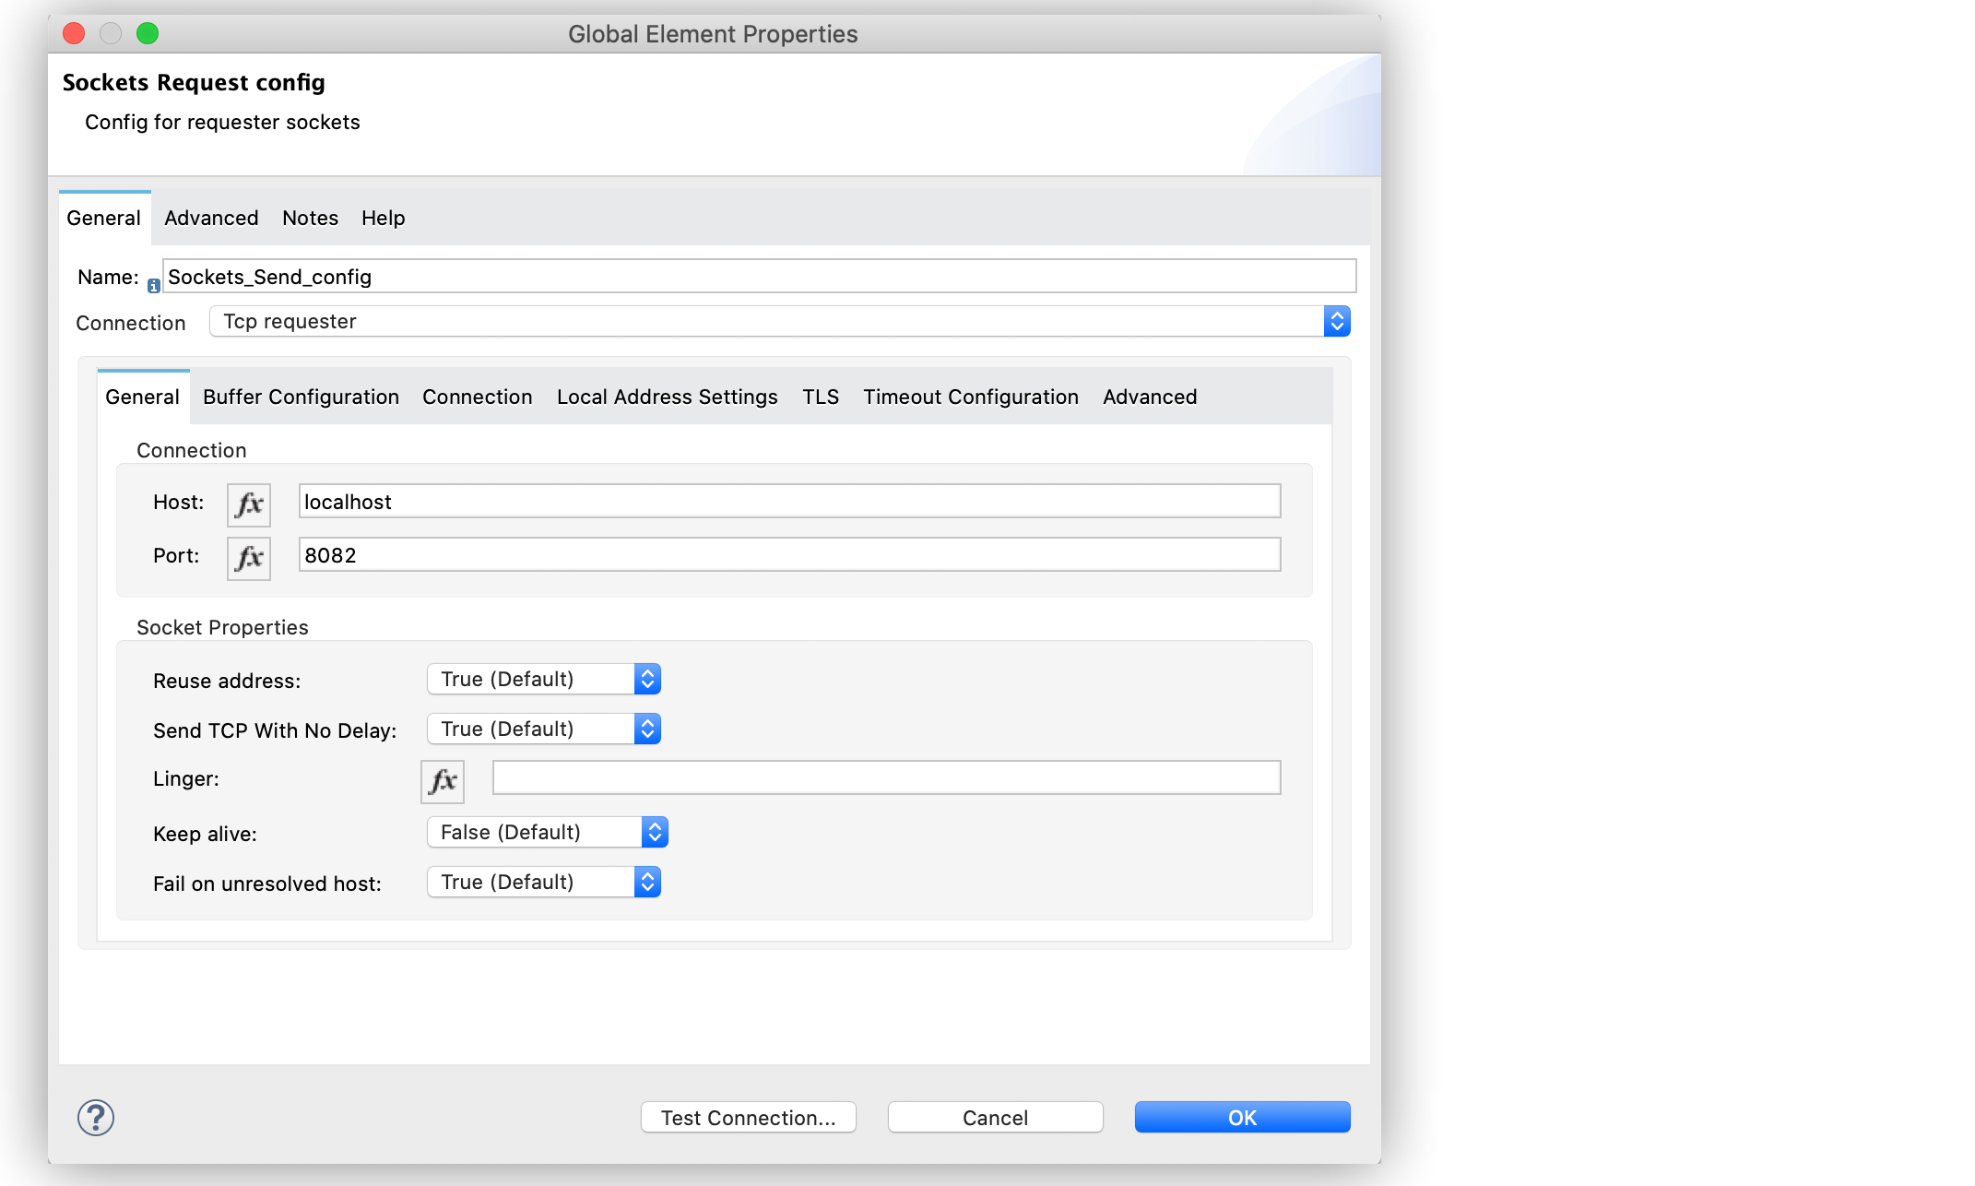Click the fx icon next to Linger

[x=443, y=780]
